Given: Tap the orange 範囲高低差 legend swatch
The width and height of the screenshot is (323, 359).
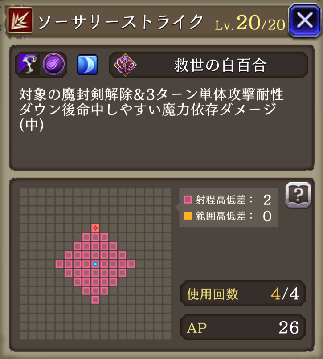Looking at the screenshot, I should (188, 216).
